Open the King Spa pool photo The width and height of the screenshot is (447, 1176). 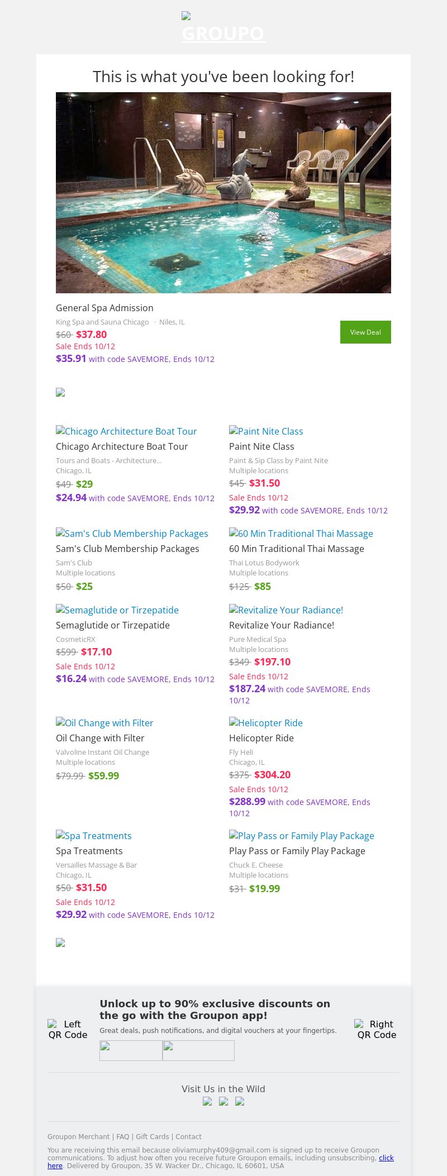pos(223,192)
